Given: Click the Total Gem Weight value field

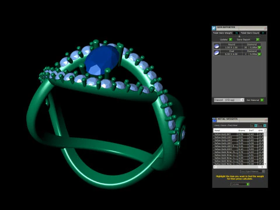Looking at the screenshot, I should (236, 33).
